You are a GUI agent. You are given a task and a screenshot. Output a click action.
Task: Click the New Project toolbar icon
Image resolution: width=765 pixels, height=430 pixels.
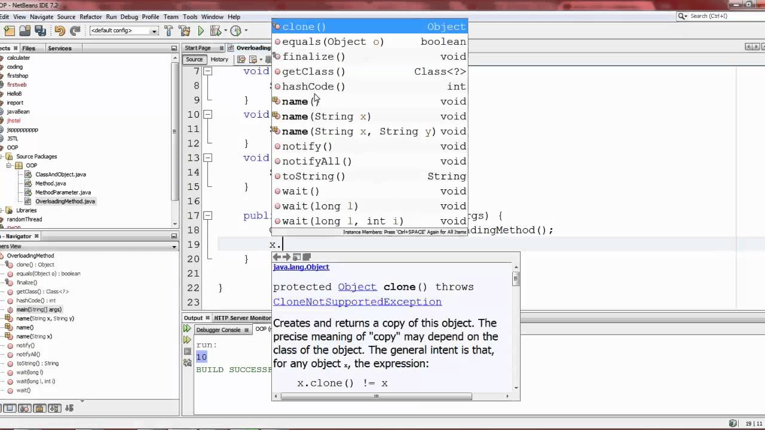pos(10,30)
